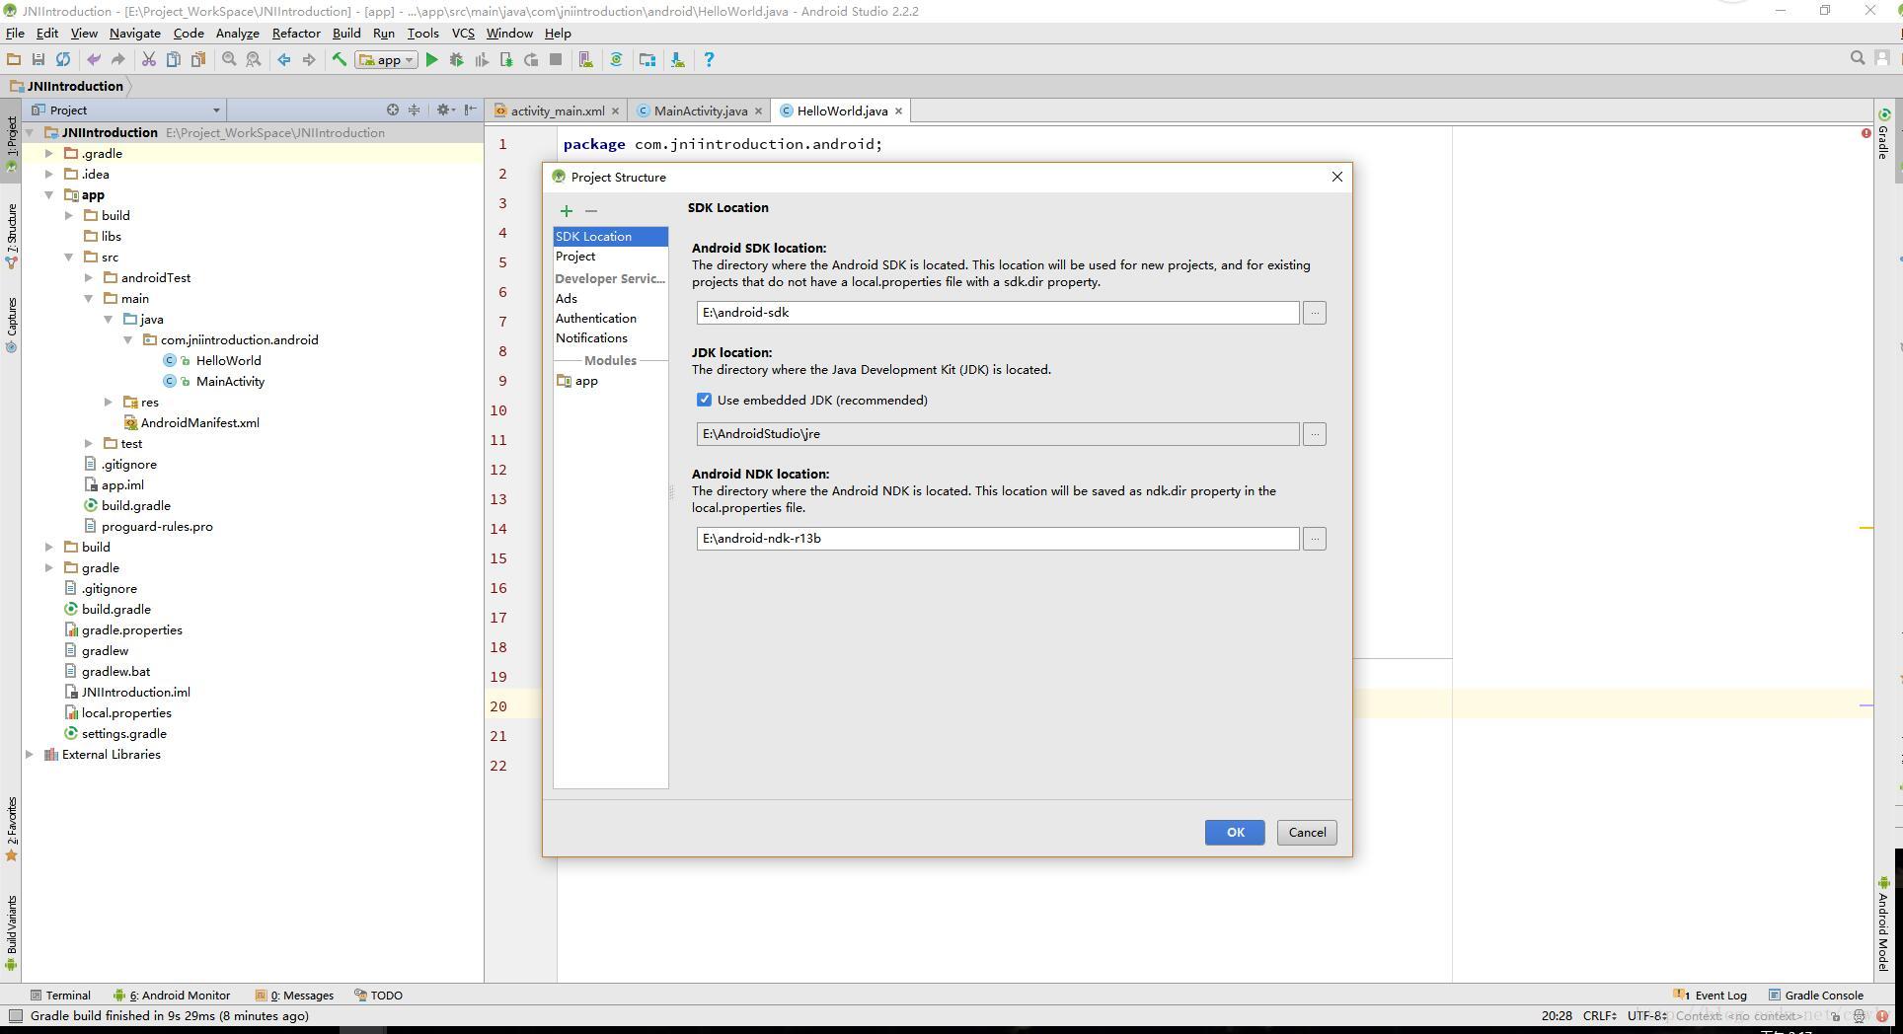Viewport: 1903px width, 1034px height.
Task: Click the Sync Project with Gradle icon
Action: tap(617, 60)
